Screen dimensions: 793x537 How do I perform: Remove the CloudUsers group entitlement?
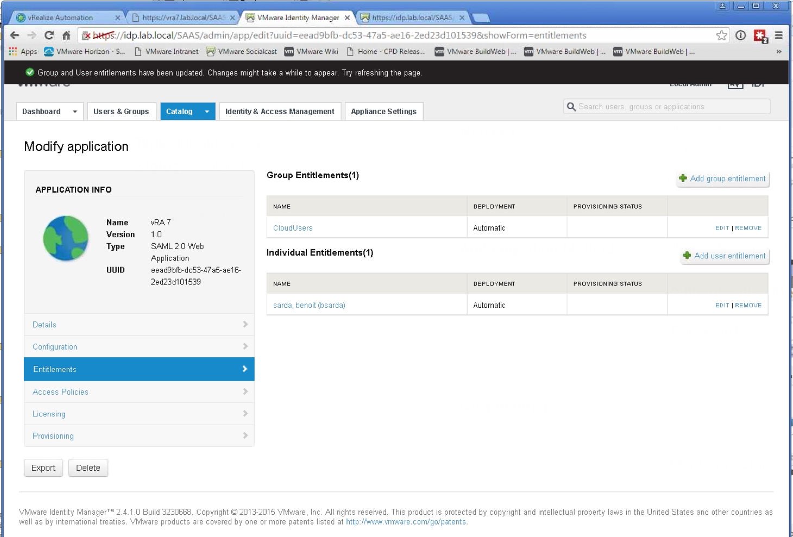(x=748, y=228)
